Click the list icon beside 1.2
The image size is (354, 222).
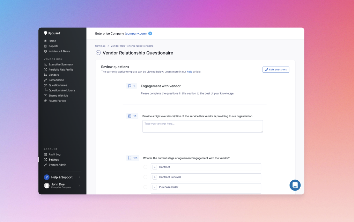(x=130, y=158)
